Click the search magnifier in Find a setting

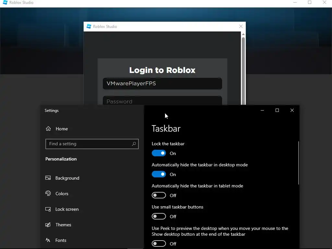tap(134, 144)
